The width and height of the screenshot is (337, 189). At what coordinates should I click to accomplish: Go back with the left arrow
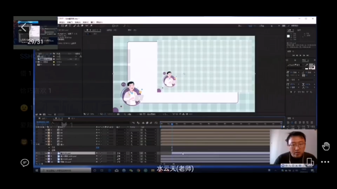coord(24,27)
